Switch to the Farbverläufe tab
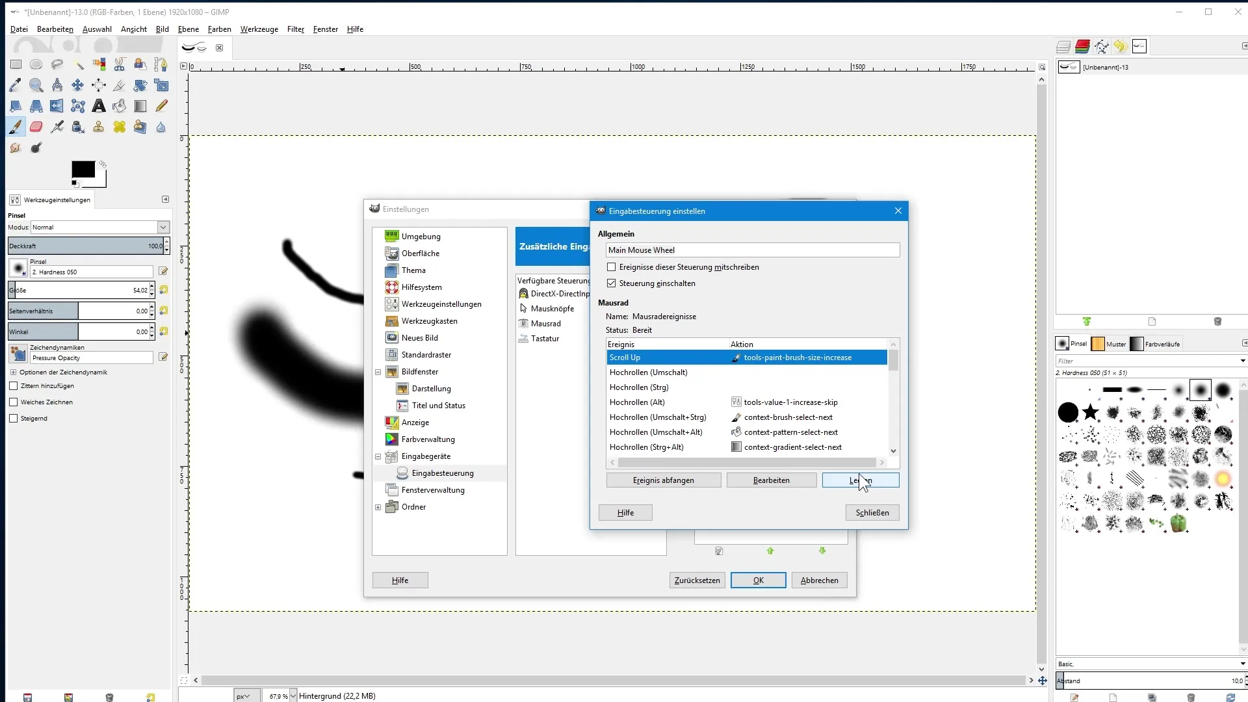The width and height of the screenshot is (1248, 702). [x=1155, y=344]
